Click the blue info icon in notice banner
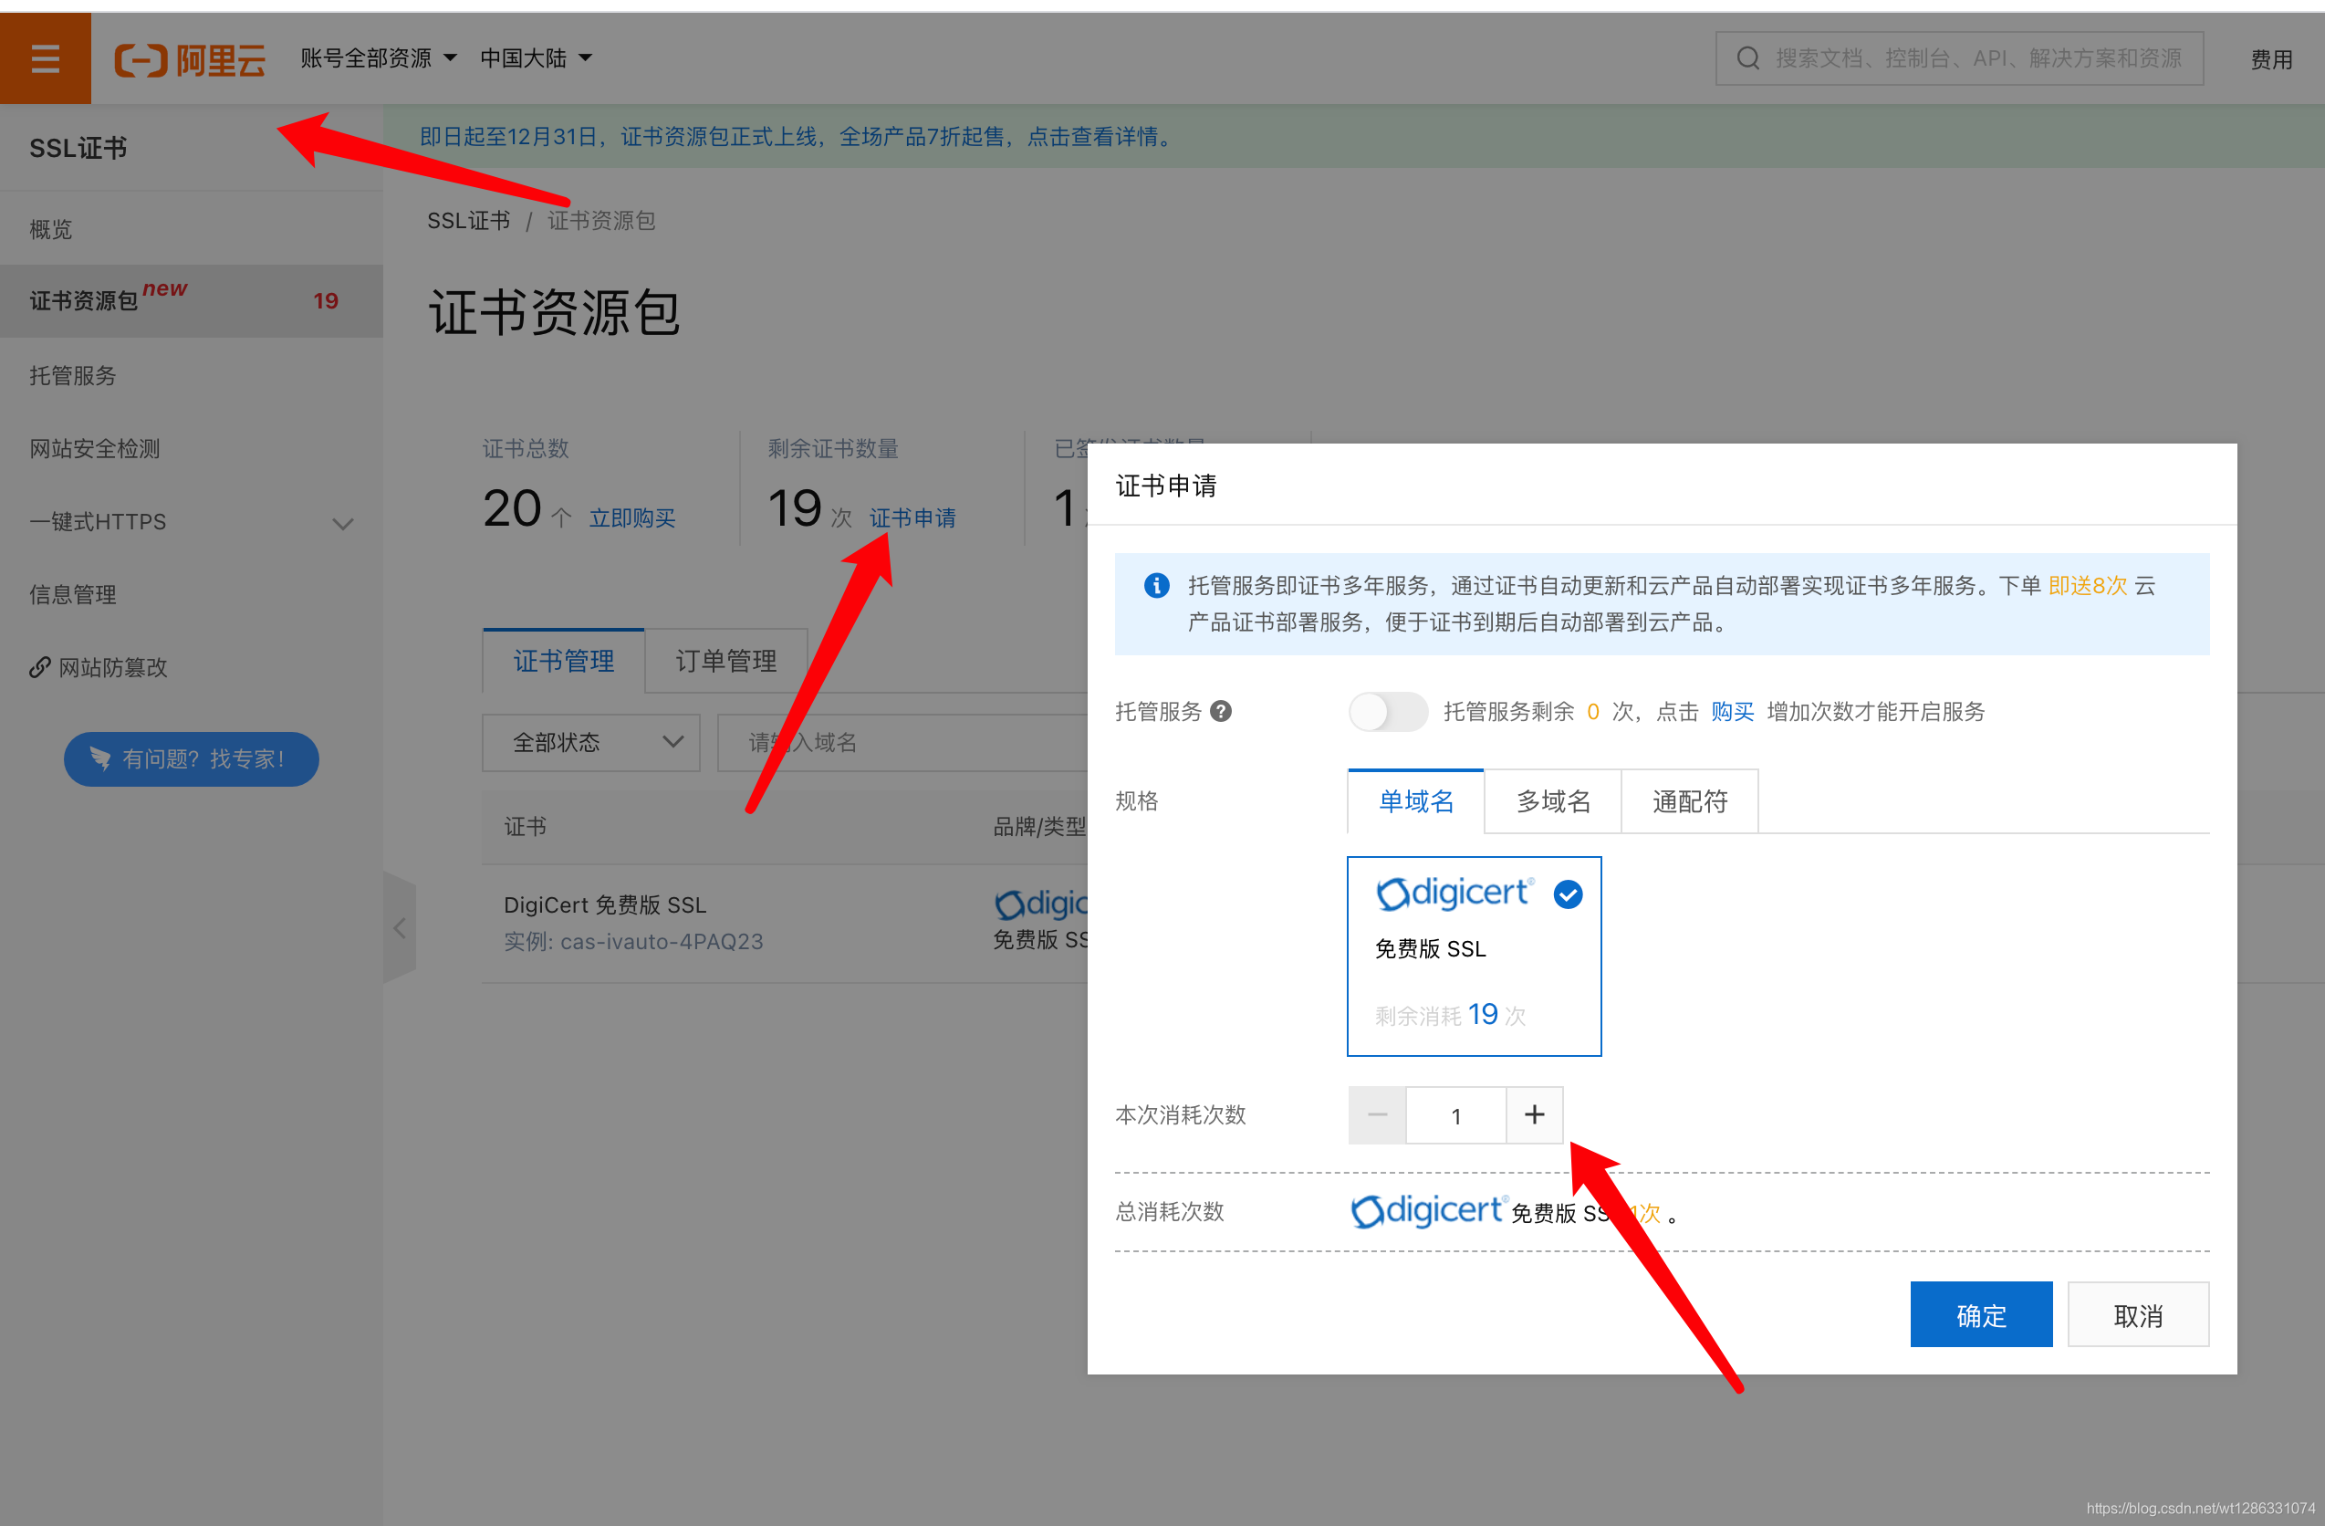The image size is (2325, 1526). pos(1156,585)
